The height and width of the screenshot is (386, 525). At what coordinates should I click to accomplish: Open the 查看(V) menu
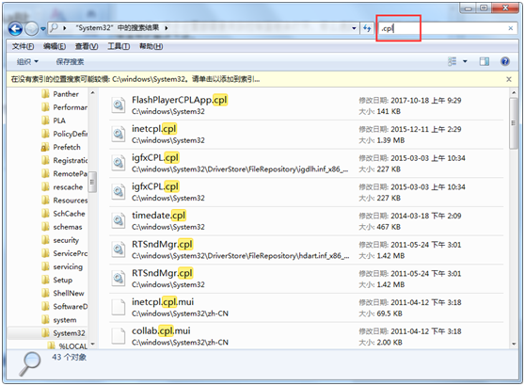tap(87, 46)
